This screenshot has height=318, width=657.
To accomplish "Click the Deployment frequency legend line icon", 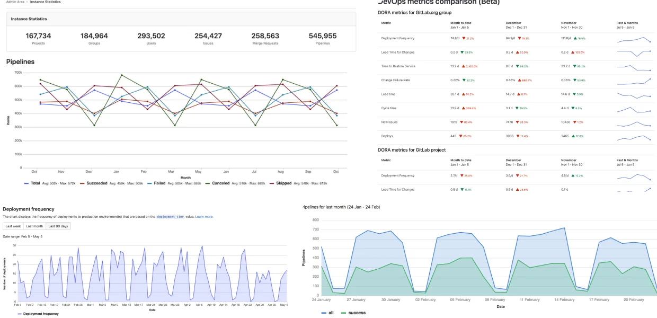I will [x=21, y=314].
